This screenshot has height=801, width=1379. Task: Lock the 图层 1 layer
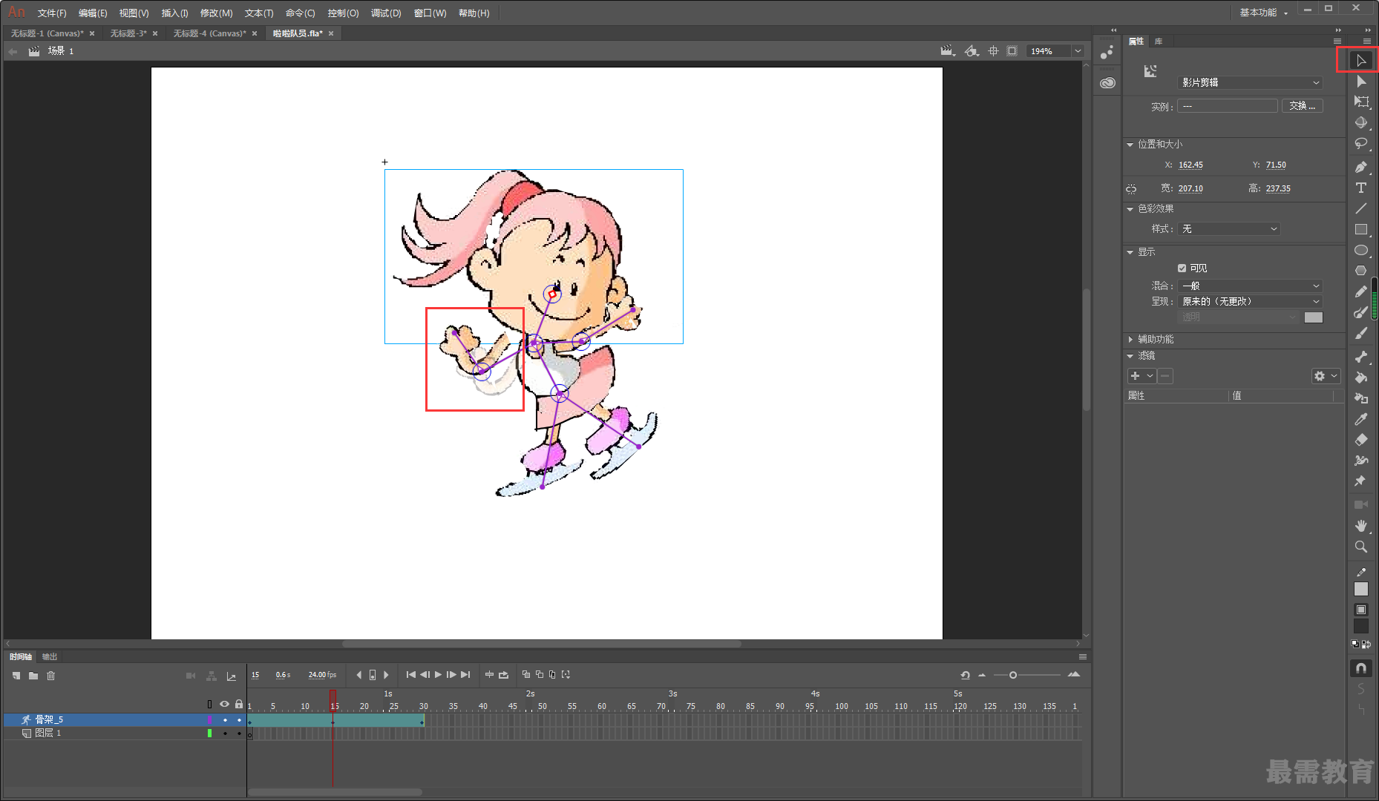(239, 734)
